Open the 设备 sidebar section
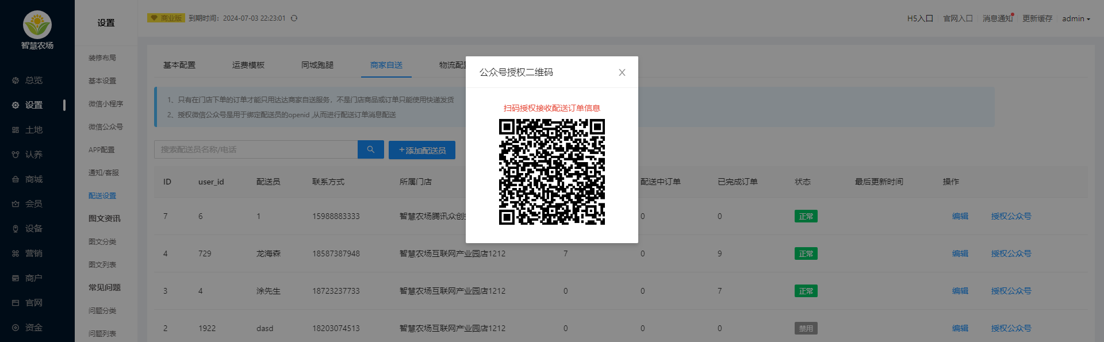The image size is (1104, 342). (34, 229)
